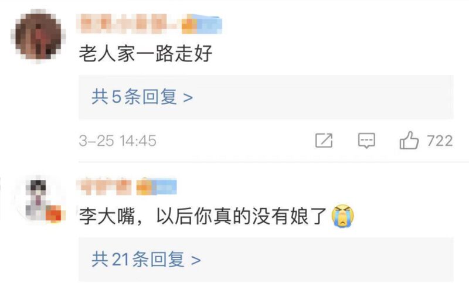Tap the crying emoji in second comment
Screen dimensions: 469x283
343,216
